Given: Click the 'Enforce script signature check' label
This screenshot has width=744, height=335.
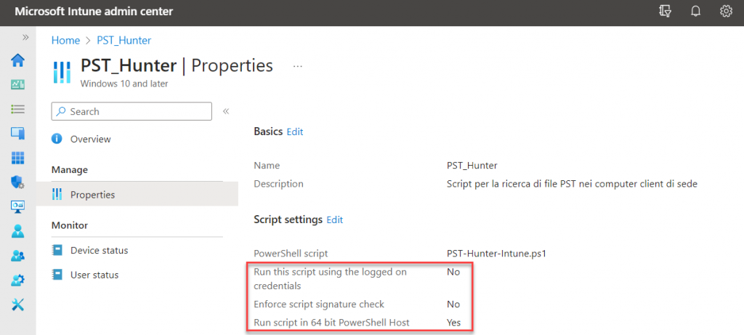Looking at the screenshot, I should tap(319, 304).
